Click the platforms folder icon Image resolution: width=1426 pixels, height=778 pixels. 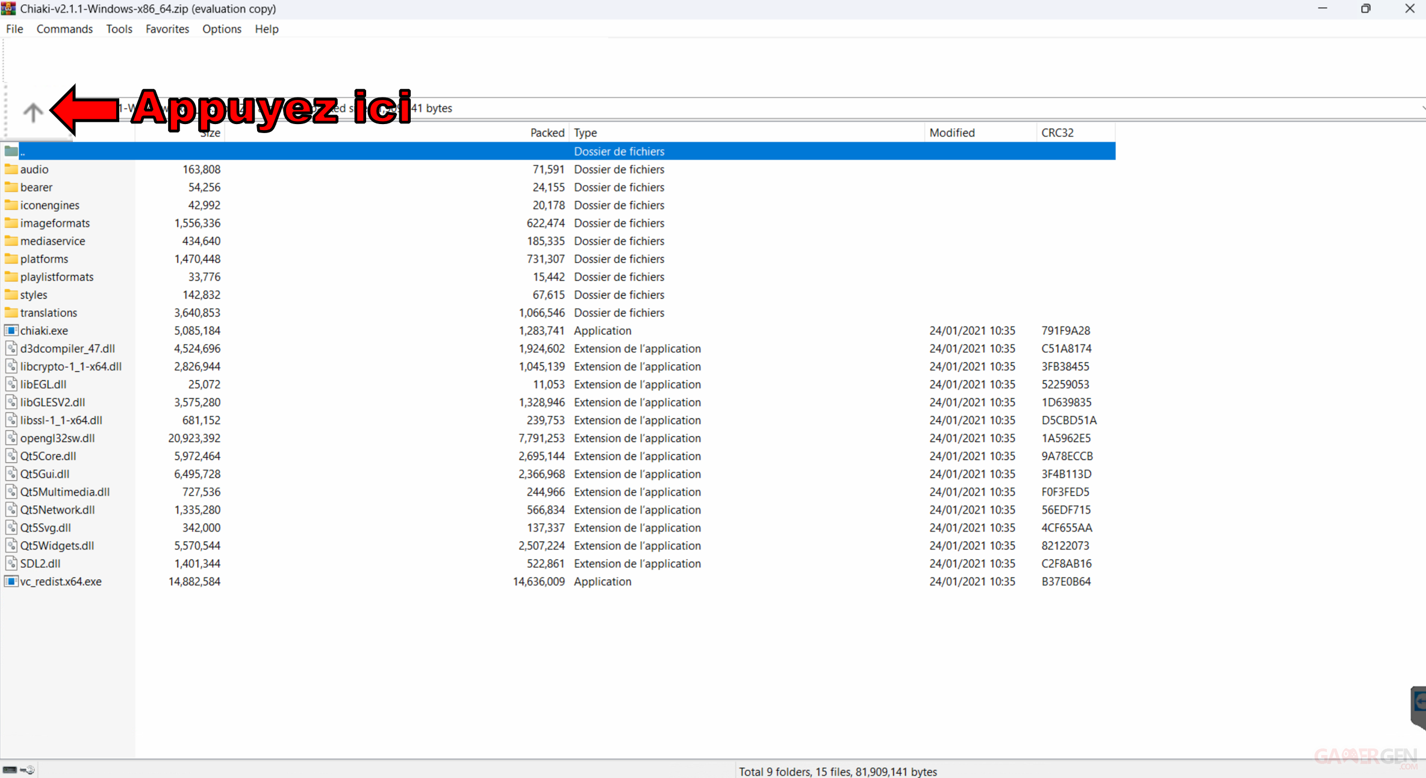[11, 259]
